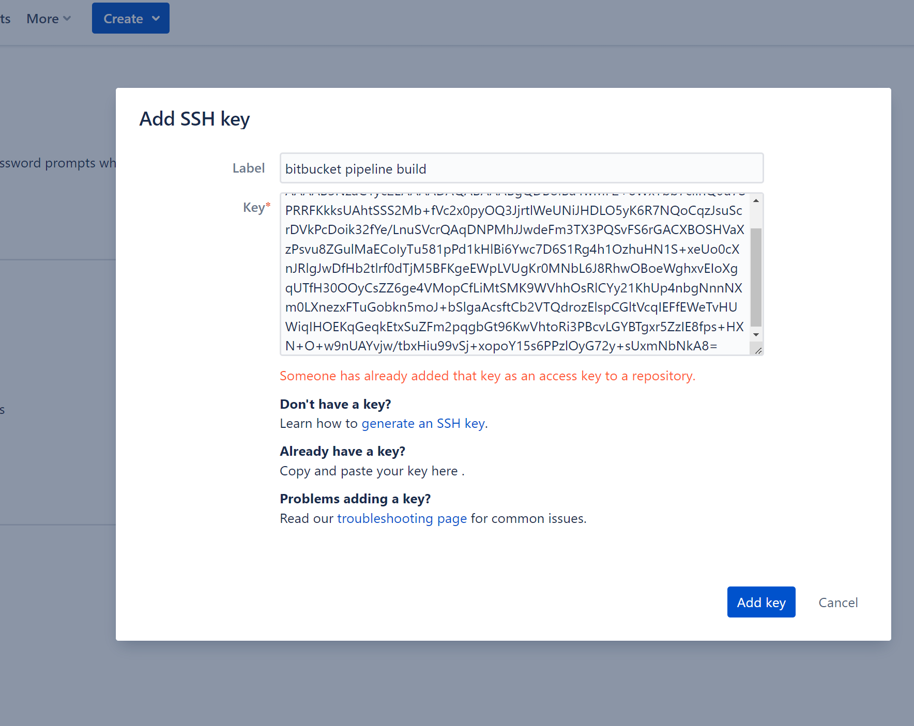
Task: Click the scrollbar up arrow in Key field
Action: pos(757,200)
